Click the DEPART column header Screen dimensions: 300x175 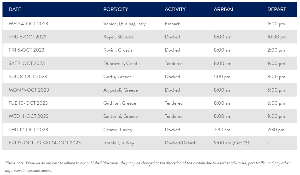[x=276, y=9]
